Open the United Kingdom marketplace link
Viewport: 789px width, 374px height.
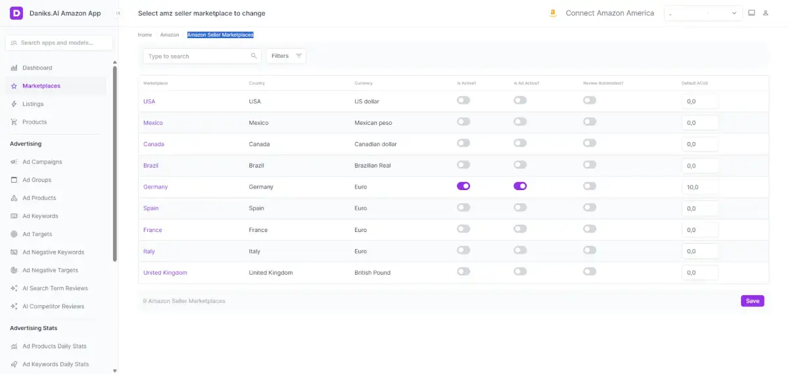tap(165, 273)
